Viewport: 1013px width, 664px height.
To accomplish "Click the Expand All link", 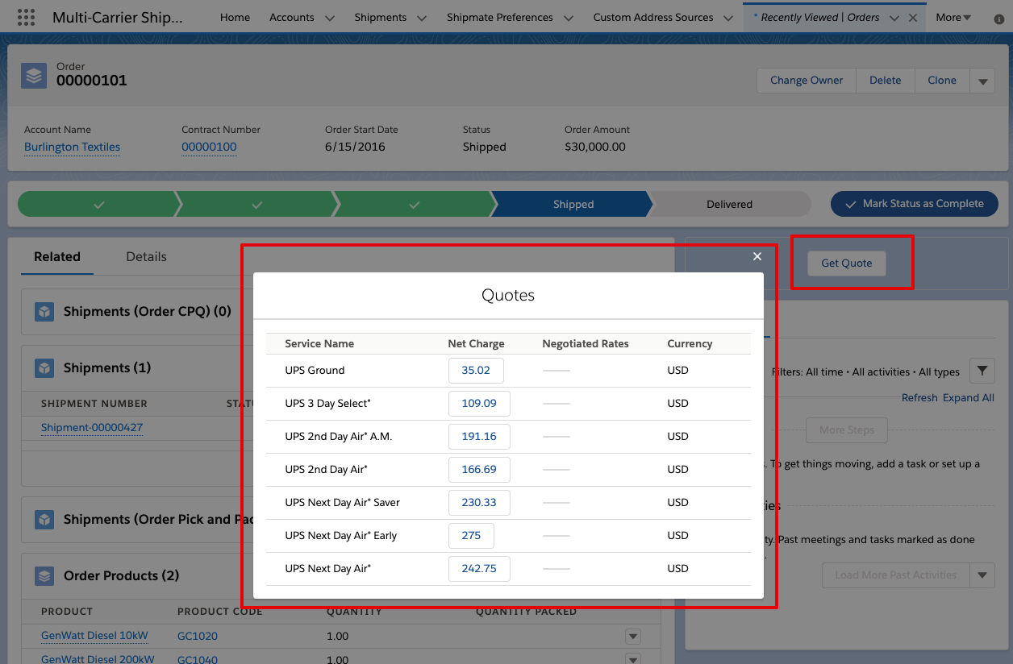I will tap(969, 398).
